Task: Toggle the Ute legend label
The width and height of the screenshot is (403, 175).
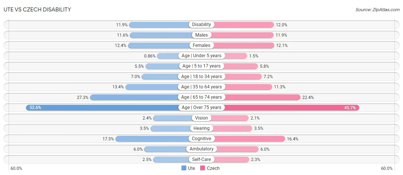Action: [x=191, y=168]
